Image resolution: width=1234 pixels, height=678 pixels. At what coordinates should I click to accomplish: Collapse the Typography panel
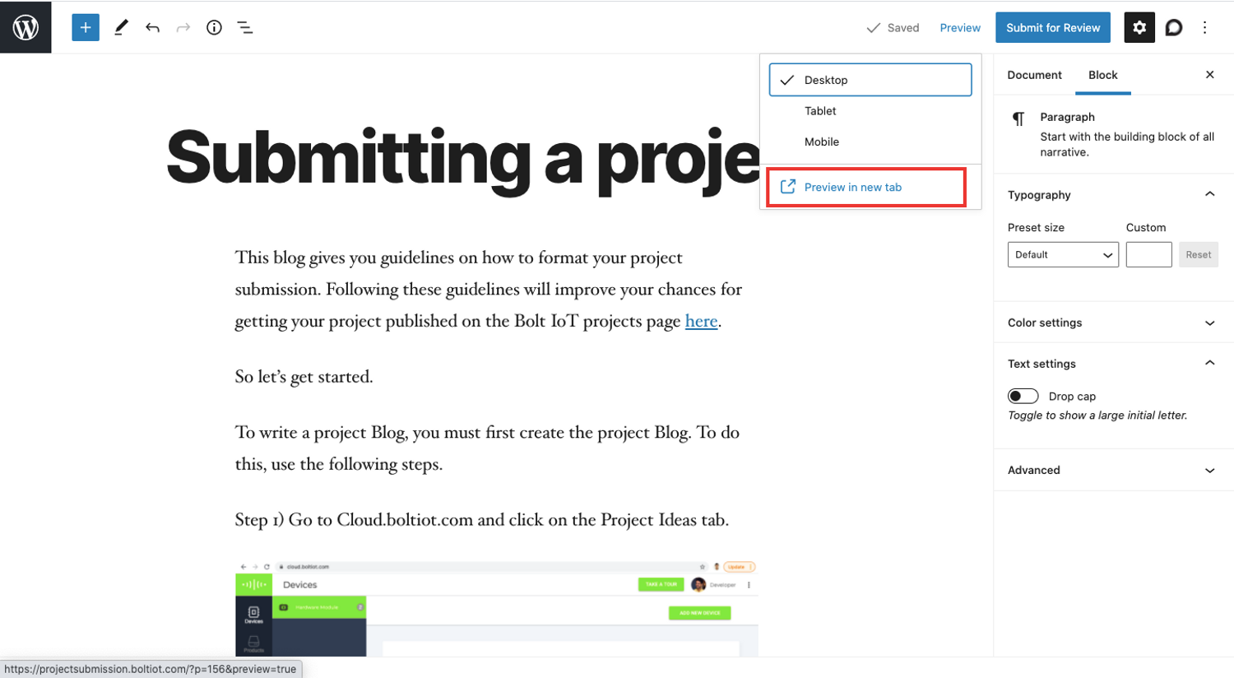coord(1111,194)
